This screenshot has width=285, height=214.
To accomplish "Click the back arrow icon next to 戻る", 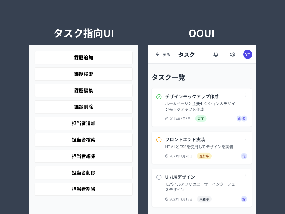I will tap(158, 54).
